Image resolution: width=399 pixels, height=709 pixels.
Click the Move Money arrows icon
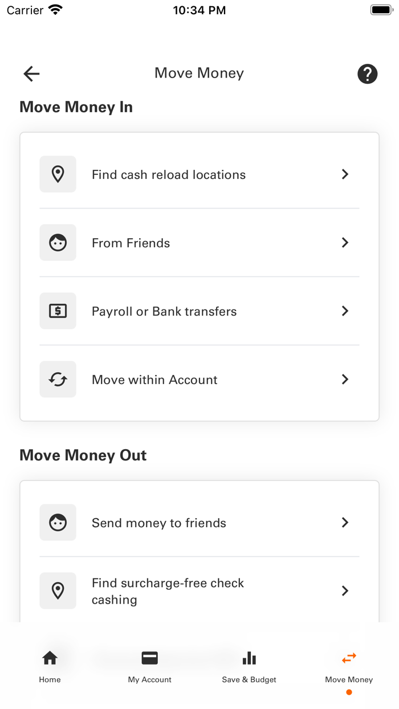pos(348,657)
